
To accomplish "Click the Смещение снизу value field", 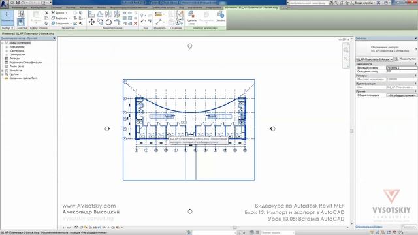I will point(402,72).
